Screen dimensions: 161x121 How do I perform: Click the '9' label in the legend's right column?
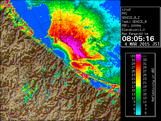(145, 105)
